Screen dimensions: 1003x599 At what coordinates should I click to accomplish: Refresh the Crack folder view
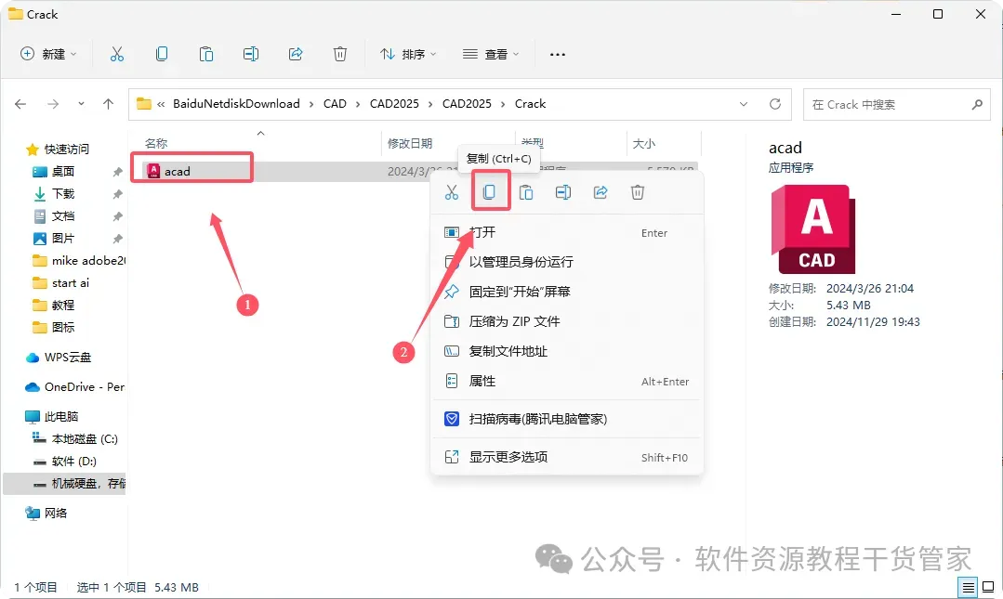point(775,104)
